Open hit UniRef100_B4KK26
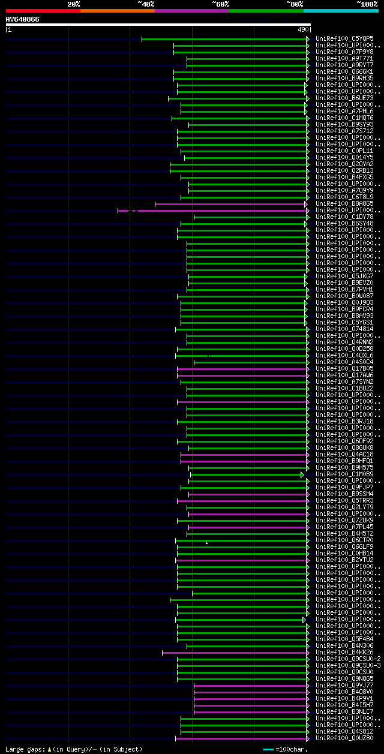384x754 pixels. click(x=344, y=653)
